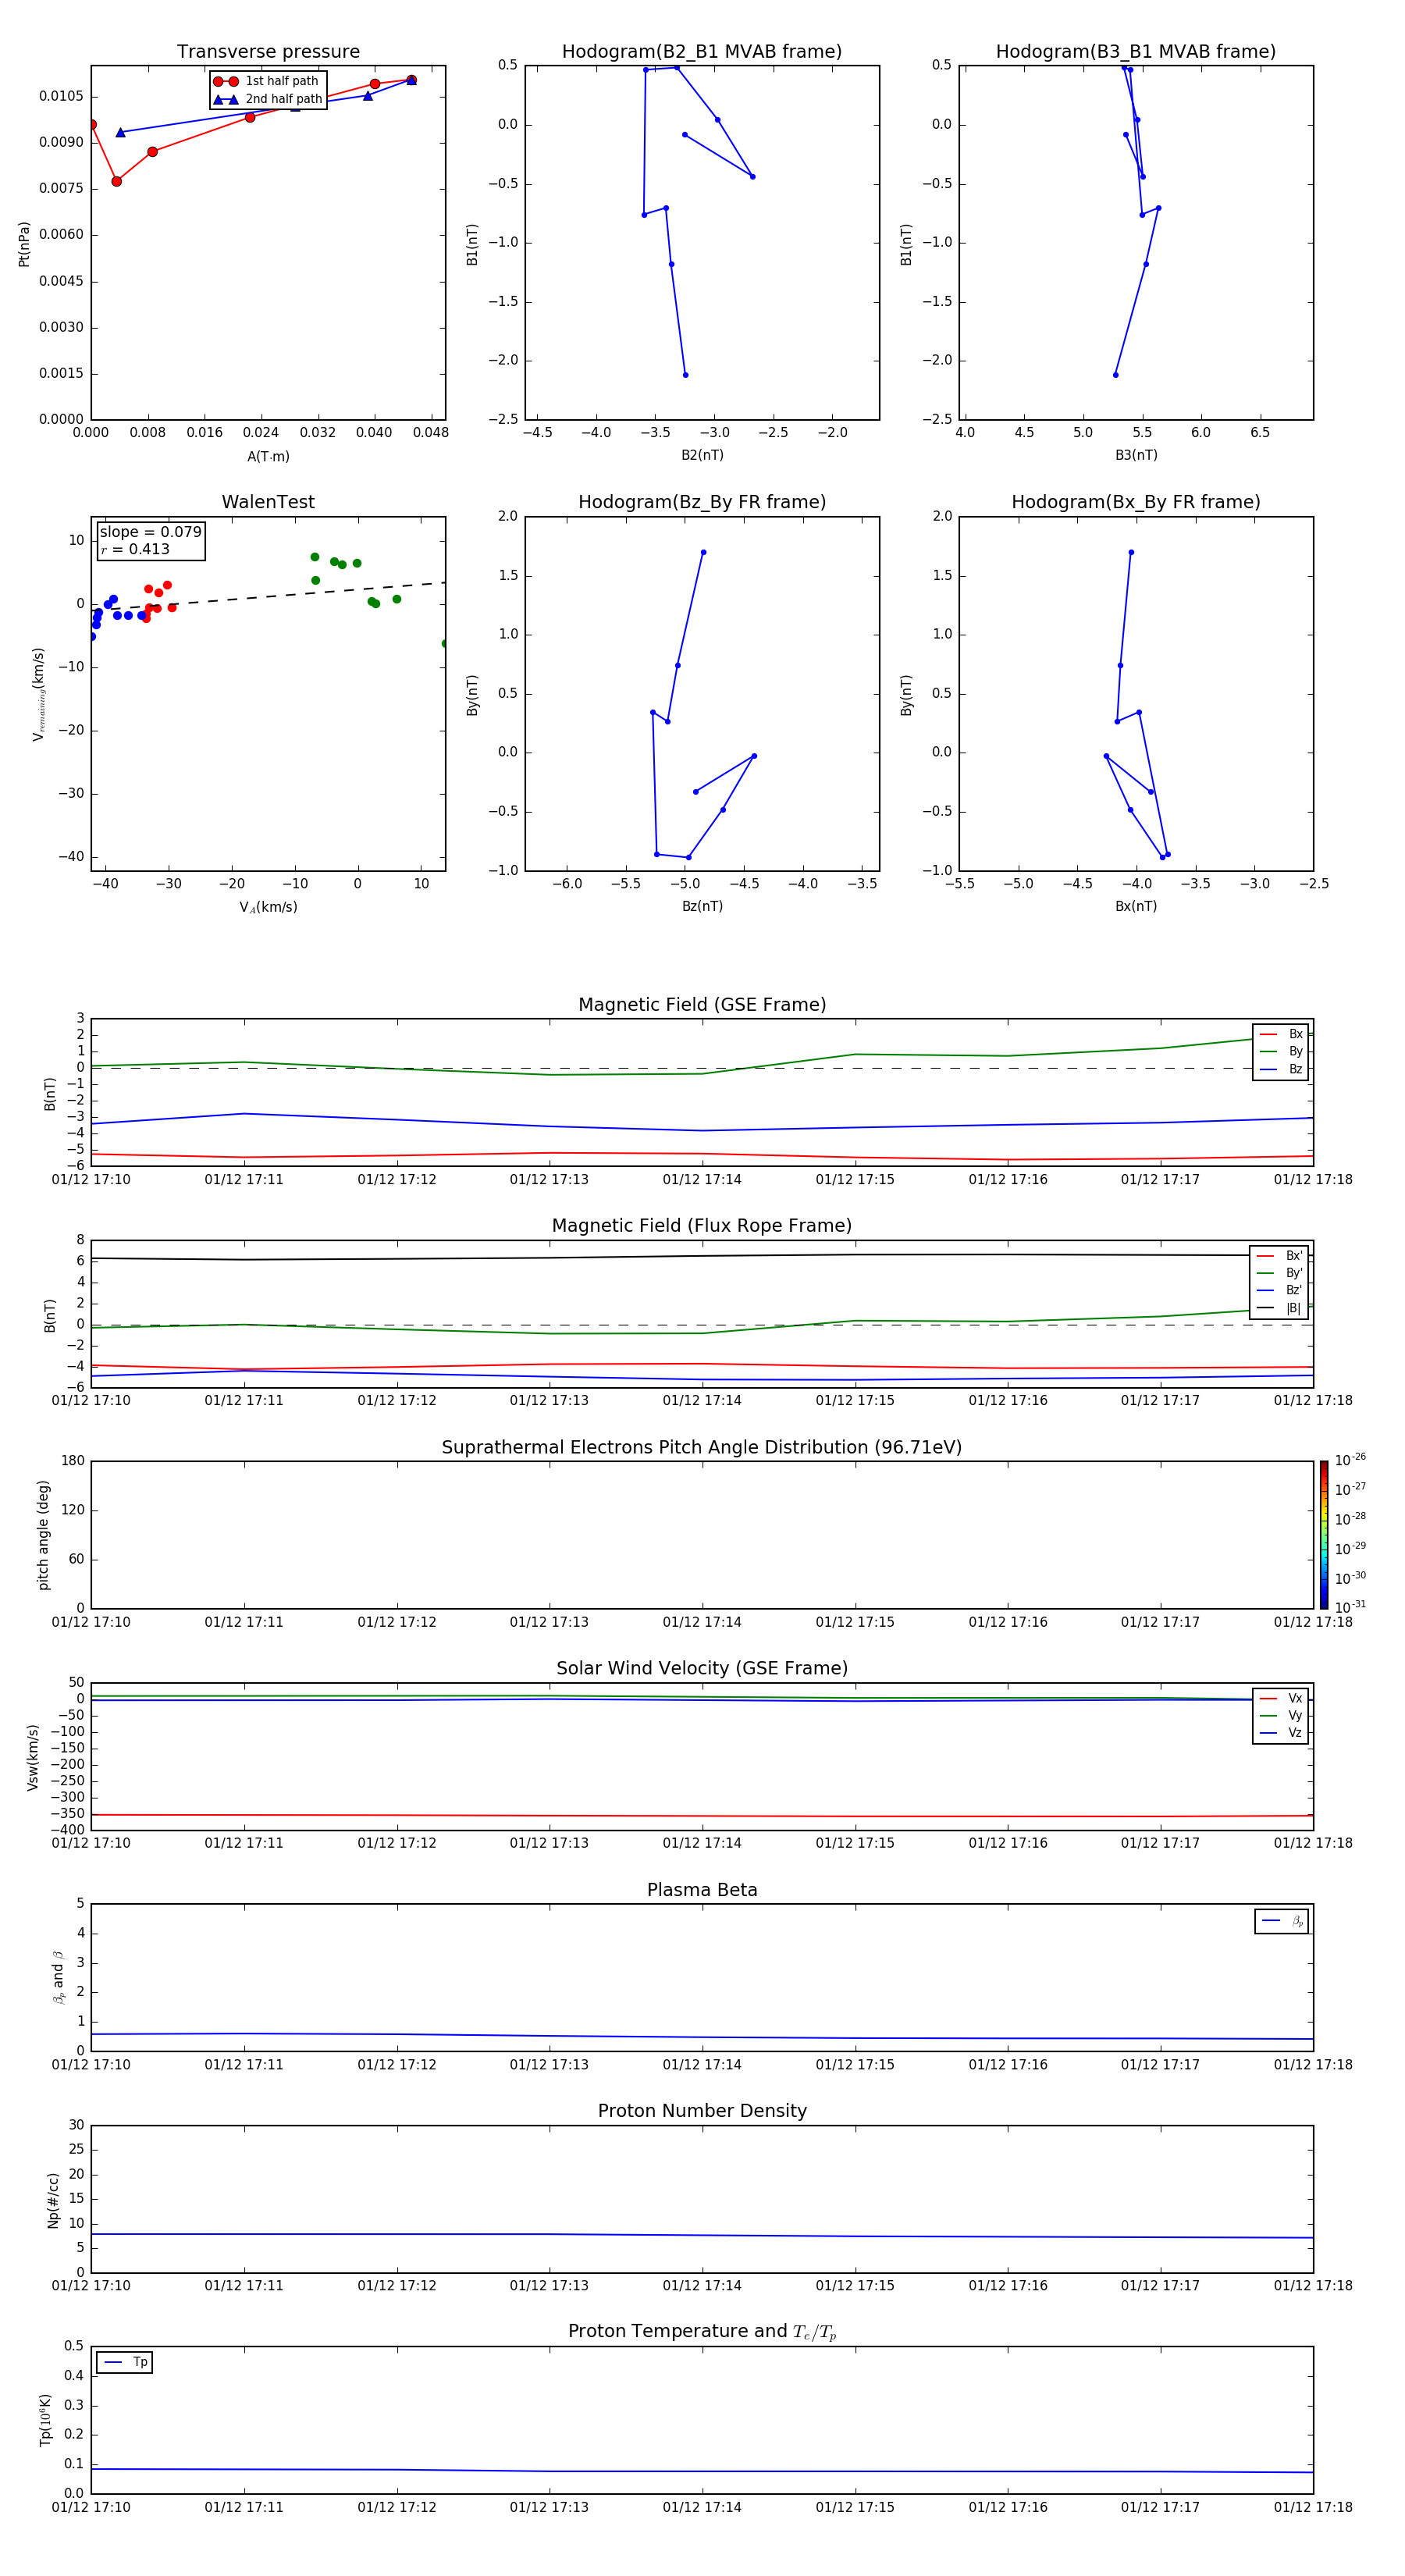The height and width of the screenshot is (2576, 1405).
Task: Click the 'A(T·m)' x-axis label
Action: 268,457
